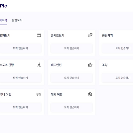Select the underlined 선택토픽 tab
Screen dimensions: 133x133
(x=3, y=20)
